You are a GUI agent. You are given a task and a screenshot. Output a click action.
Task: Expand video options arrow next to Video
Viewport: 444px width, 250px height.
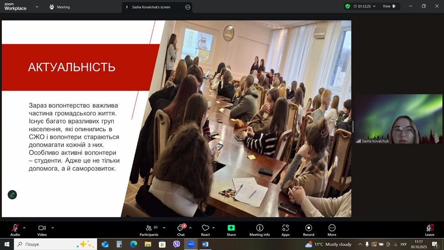pos(52,228)
